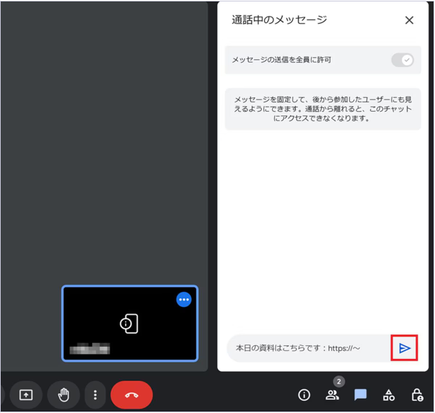Screen dimensions: 435x413
Task: Toggle the chat panel icon
Action: pyautogui.click(x=361, y=395)
